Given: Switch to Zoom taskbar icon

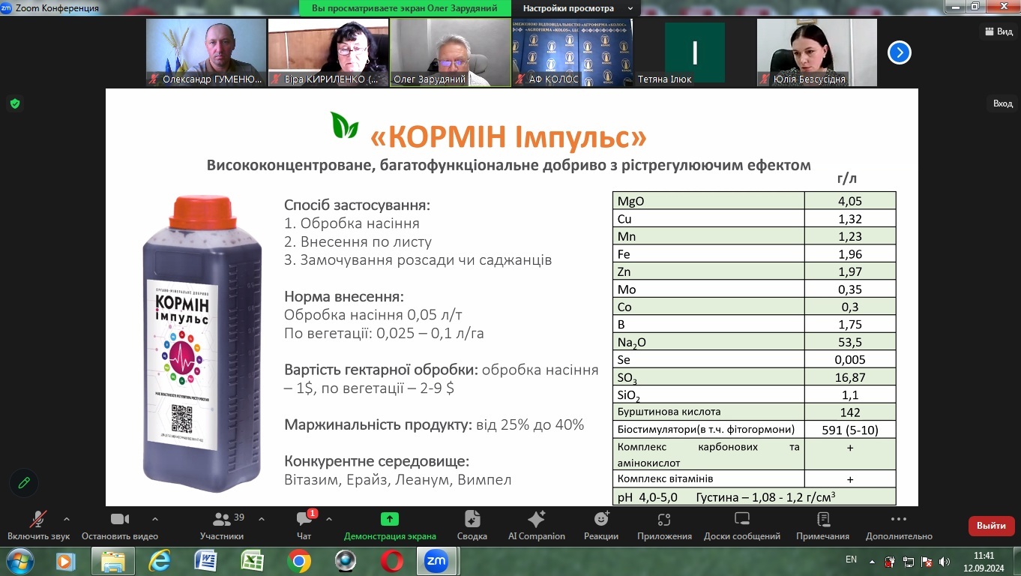Looking at the screenshot, I should click(438, 561).
